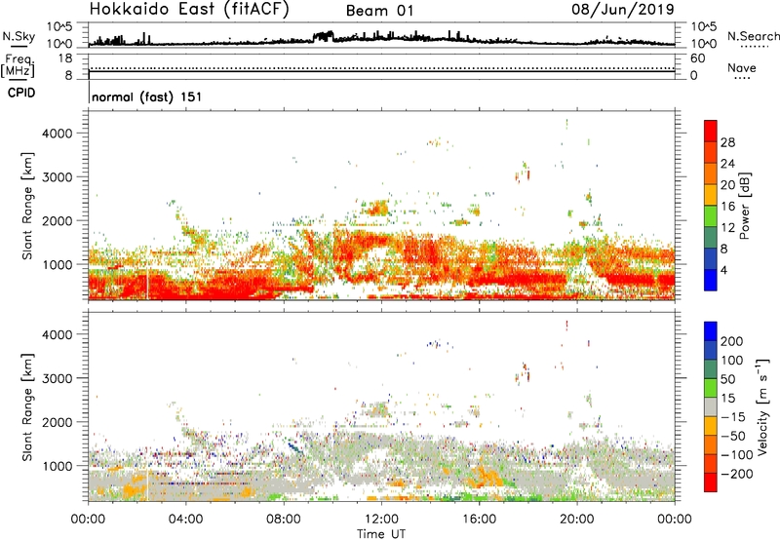Screen dimensions: 780x540
Task: Click the '4000' tick label on power panel
Action: [x=58, y=134]
